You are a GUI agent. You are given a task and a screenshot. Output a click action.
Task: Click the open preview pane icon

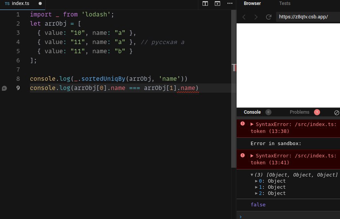(217, 3)
